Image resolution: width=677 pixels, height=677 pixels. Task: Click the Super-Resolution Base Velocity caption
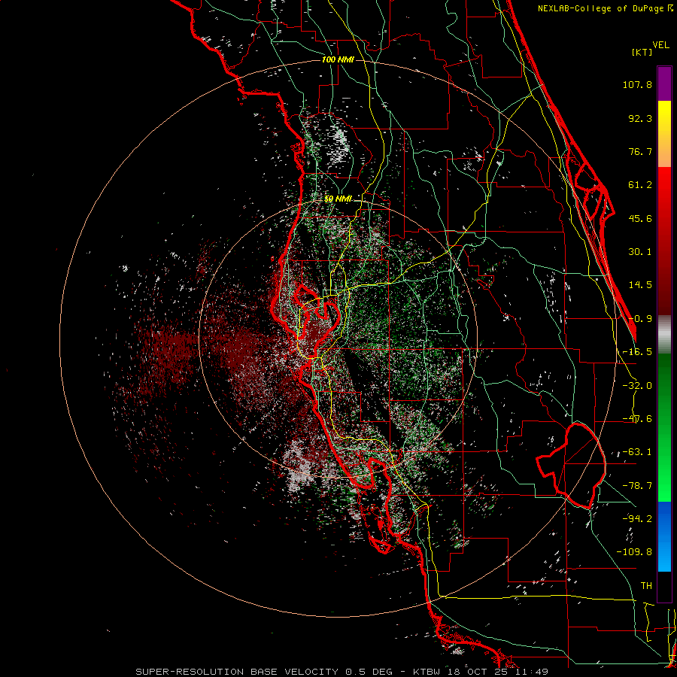pyautogui.click(x=342, y=672)
